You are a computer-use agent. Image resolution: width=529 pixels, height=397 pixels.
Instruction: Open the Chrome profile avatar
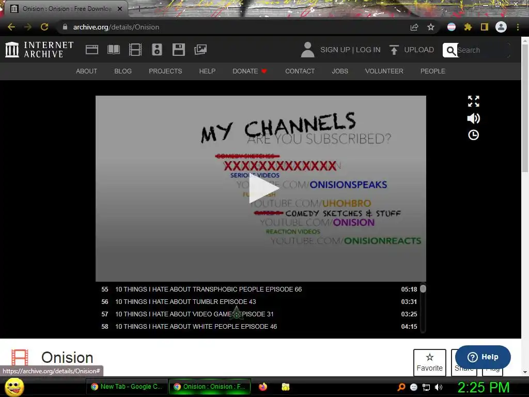coord(501,27)
